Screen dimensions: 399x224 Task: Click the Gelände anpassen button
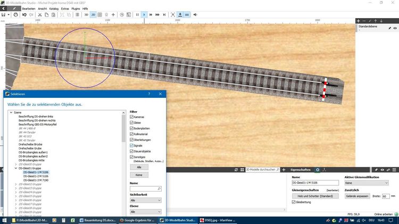coord(358,196)
